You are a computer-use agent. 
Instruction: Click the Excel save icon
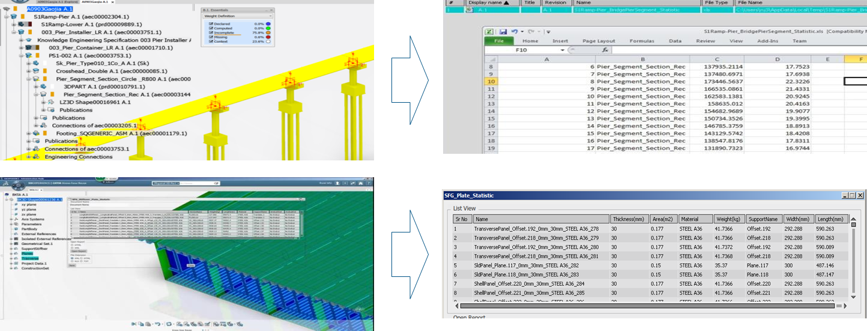[x=503, y=31]
